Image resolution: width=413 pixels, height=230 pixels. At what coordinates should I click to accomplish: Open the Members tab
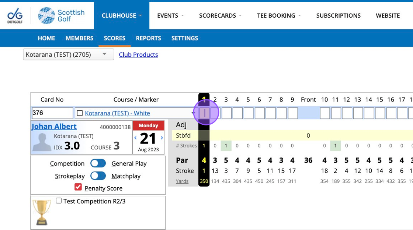point(80,38)
